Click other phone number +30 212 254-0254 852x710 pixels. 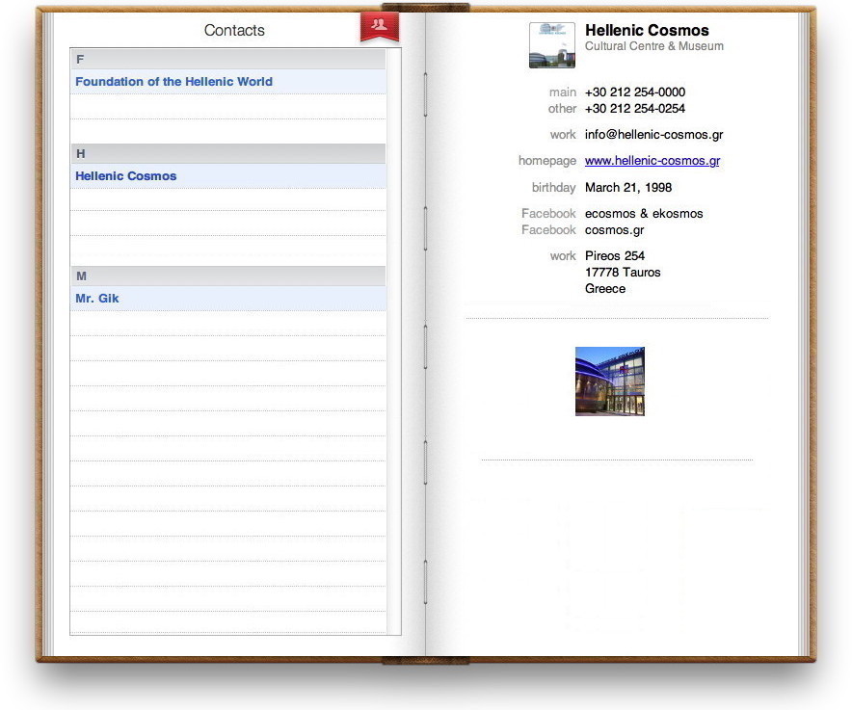[634, 109]
